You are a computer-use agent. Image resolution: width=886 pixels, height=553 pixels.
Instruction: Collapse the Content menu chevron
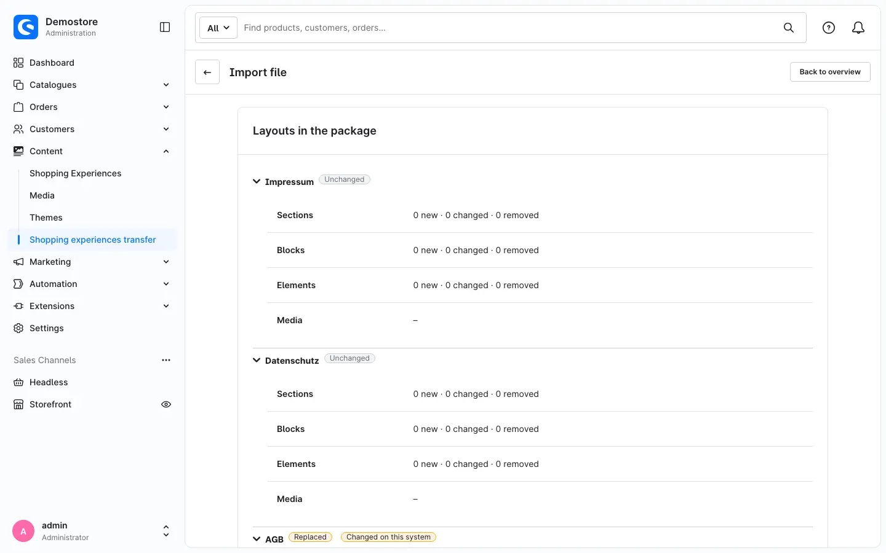[x=166, y=151]
